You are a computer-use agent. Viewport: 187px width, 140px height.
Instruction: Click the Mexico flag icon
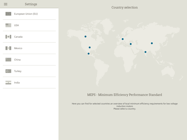click(x=8, y=48)
